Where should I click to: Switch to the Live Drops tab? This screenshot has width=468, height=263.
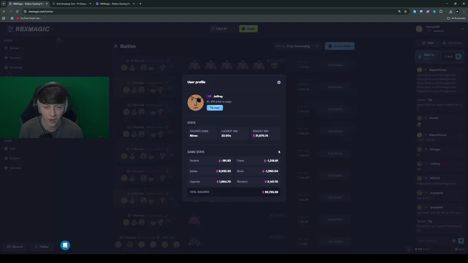(x=452, y=43)
